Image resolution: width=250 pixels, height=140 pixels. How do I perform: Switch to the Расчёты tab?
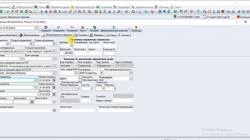pyautogui.click(x=81, y=35)
